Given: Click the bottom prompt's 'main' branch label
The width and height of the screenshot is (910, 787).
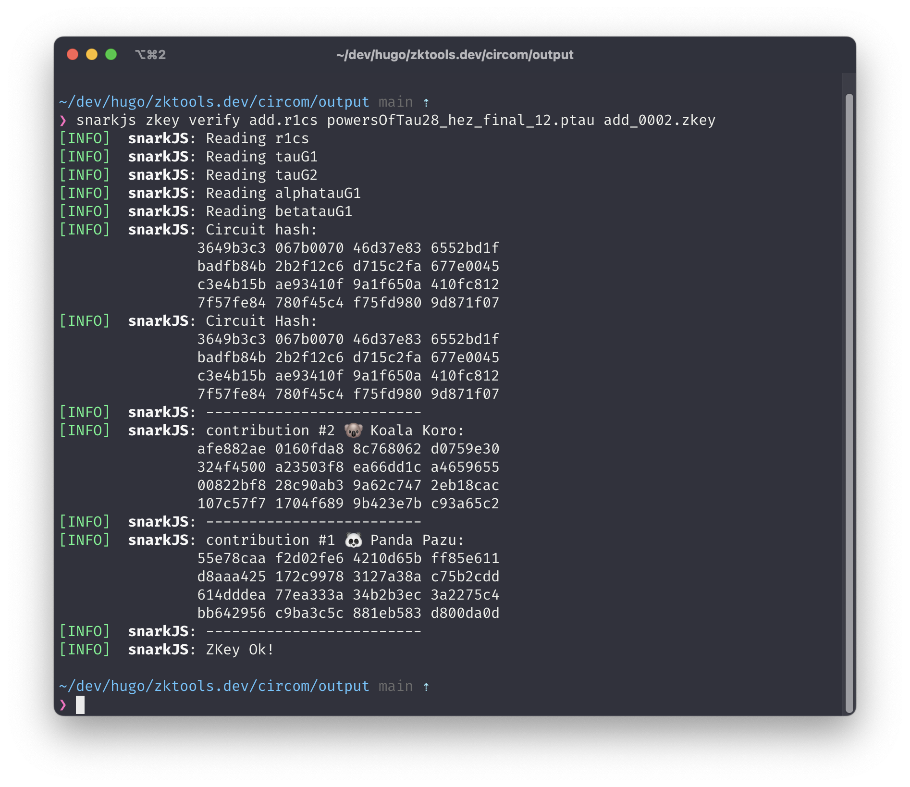Looking at the screenshot, I should 396,686.
